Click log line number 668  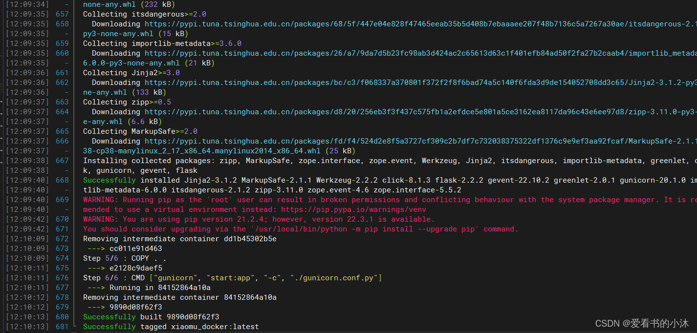click(x=62, y=180)
